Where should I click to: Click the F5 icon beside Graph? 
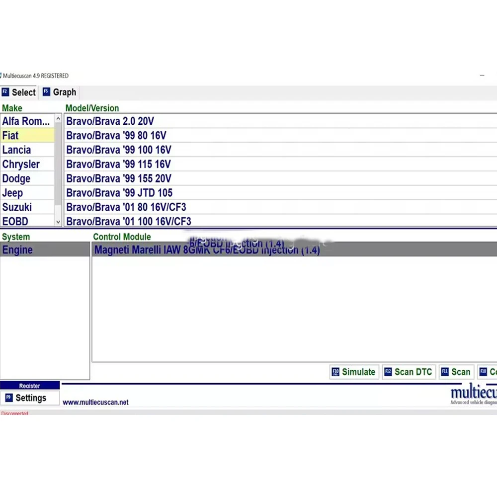pyautogui.click(x=46, y=92)
